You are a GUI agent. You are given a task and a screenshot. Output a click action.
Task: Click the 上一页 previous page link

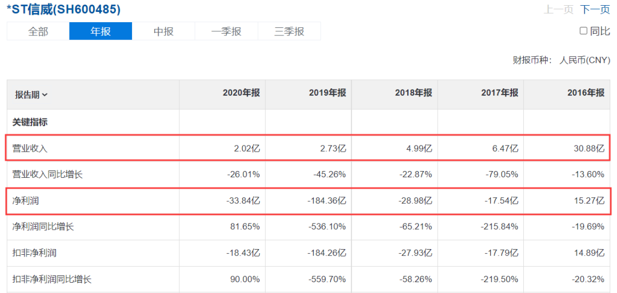(558, 10)
